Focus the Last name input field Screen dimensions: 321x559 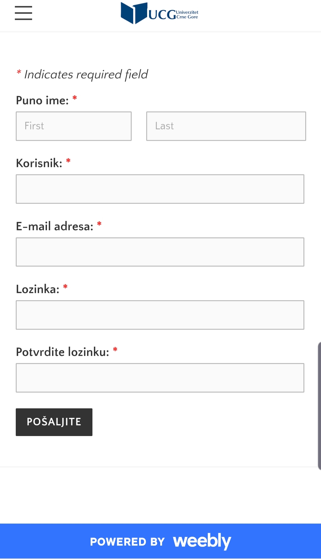coord(226,126)
